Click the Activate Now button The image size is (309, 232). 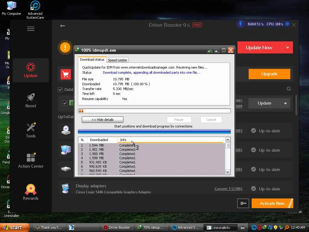pos(272,203)
